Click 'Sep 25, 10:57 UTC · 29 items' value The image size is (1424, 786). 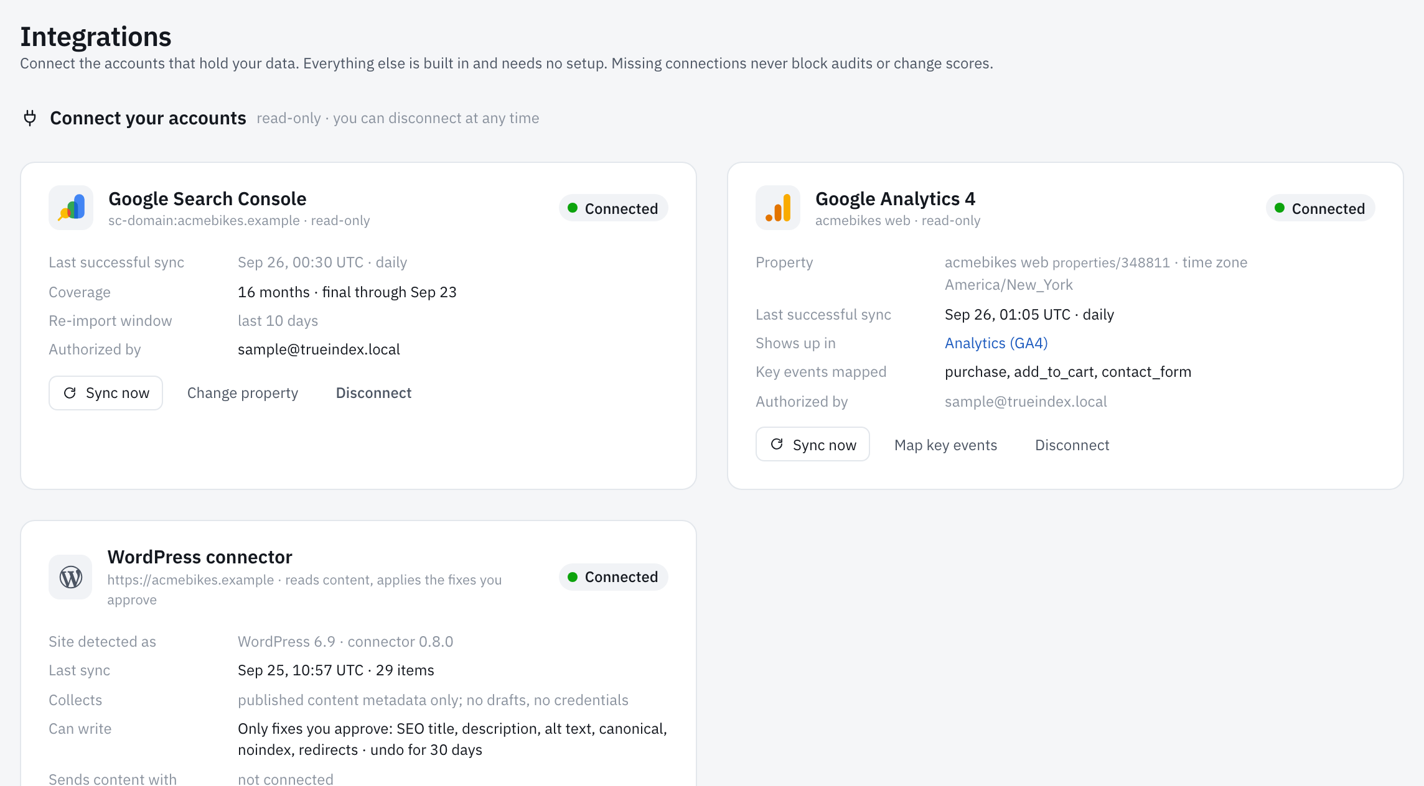pyautogui.click(x=336, y=670)
